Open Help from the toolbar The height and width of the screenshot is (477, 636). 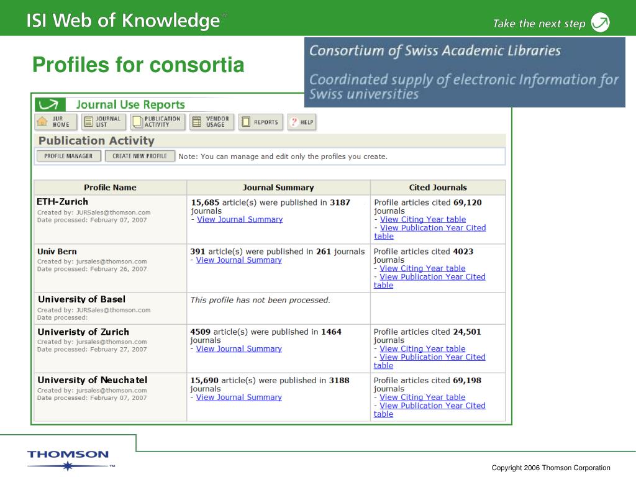tap(302, 122)
